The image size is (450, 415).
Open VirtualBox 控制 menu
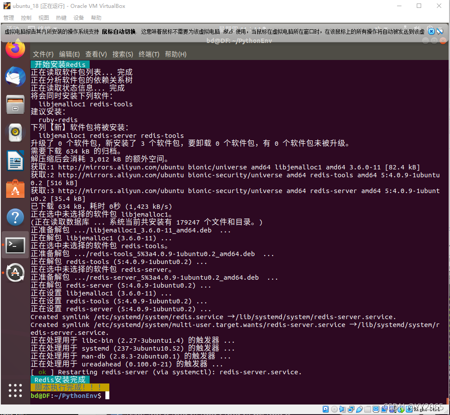[26, 18]
